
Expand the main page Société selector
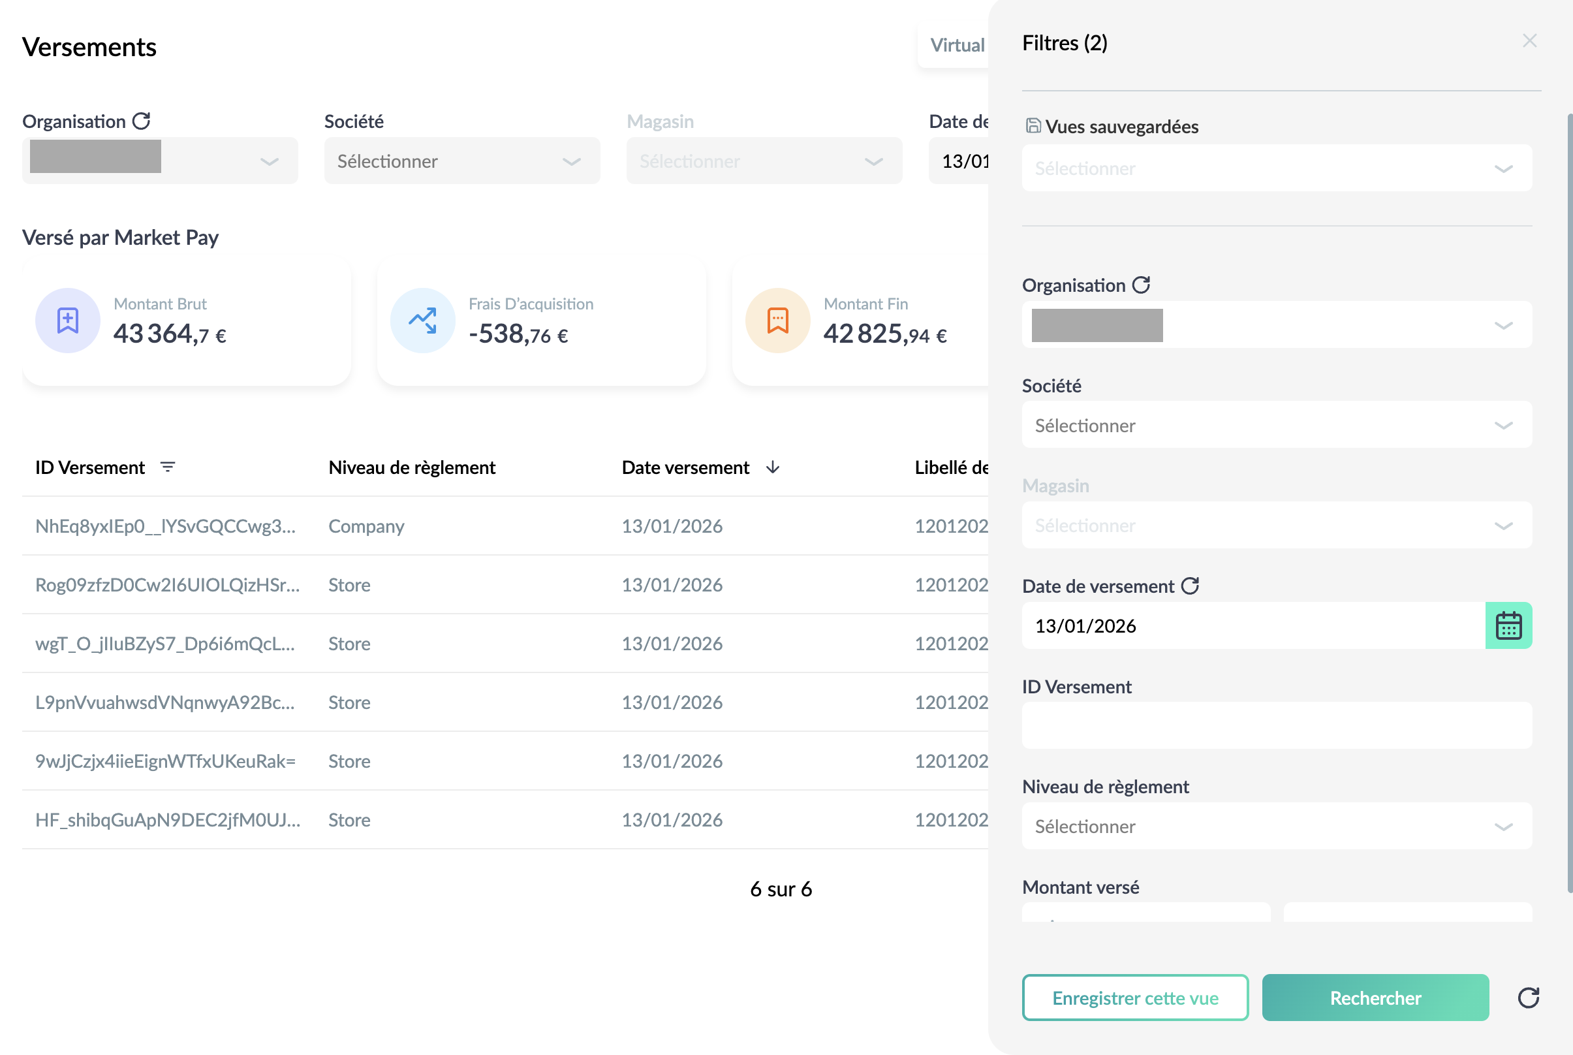(x=462, y=161)
